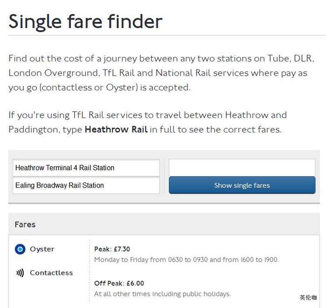The image size is (326, 308).
Task: Click the 'Find out the cost' intro paragraph
Action: [161, 73]
